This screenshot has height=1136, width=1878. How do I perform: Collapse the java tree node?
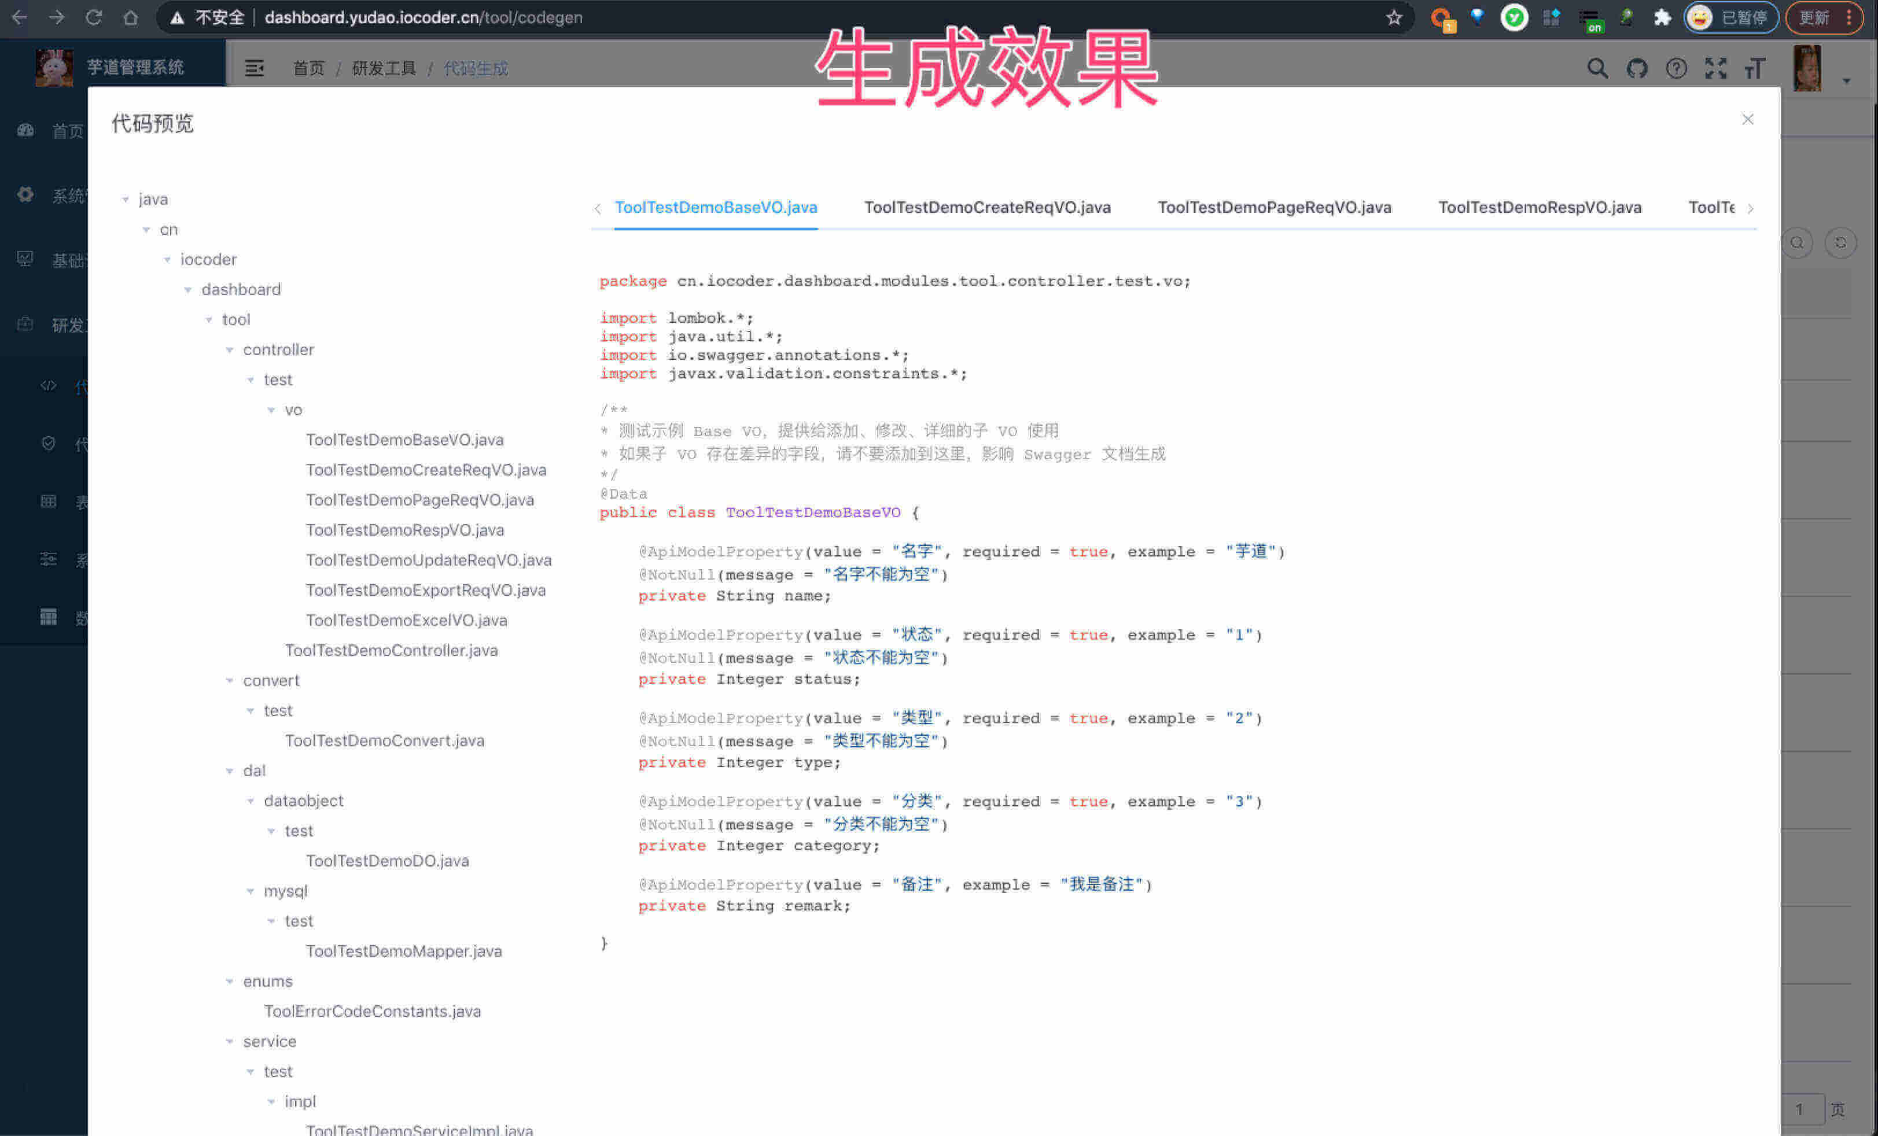(127, 199)
